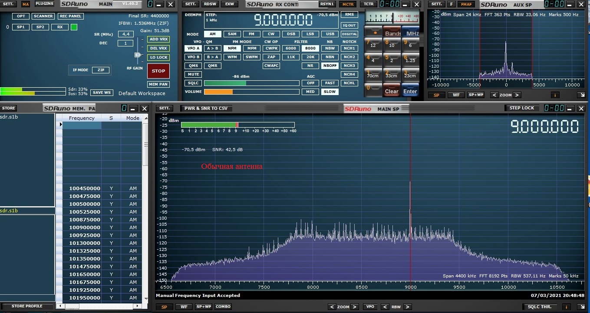This screenshot has height=313, width=590.
Task: Click the STOP button in Main panel
Action: click(158, 71)
